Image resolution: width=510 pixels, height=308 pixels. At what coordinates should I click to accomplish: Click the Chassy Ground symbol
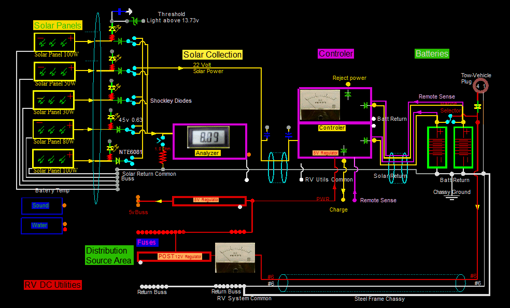(x=451, y=198)
